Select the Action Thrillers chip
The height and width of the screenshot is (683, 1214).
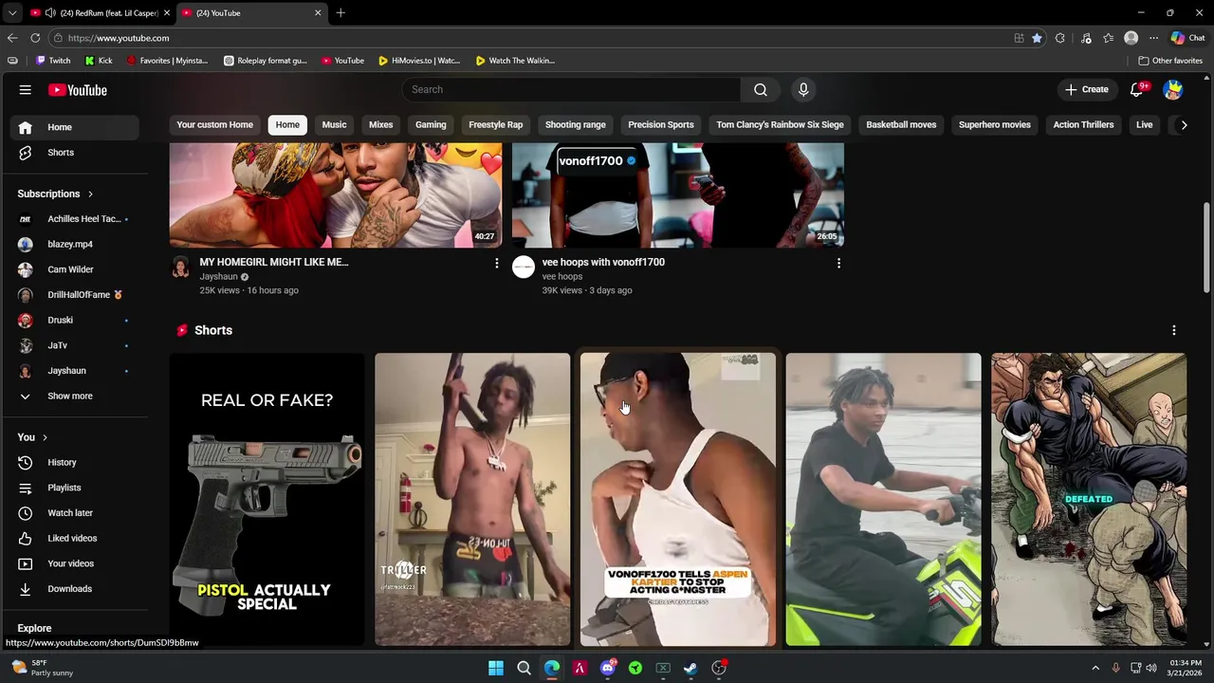(x=1083, y=124)
